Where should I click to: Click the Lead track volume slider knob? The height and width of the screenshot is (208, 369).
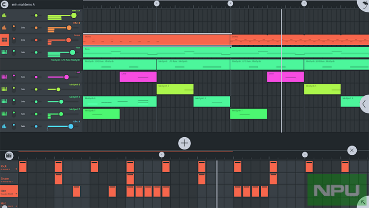click(x=66, y=77)
